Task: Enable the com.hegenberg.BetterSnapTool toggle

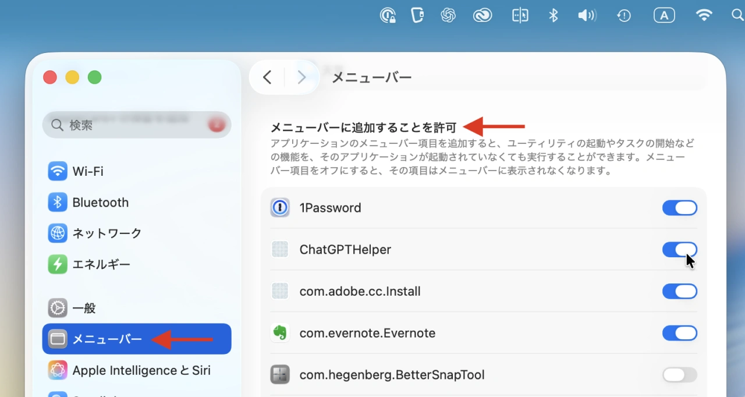Action: [x=679, y=374]
